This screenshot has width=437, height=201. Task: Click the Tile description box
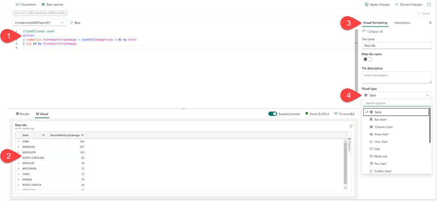point(397,77)
